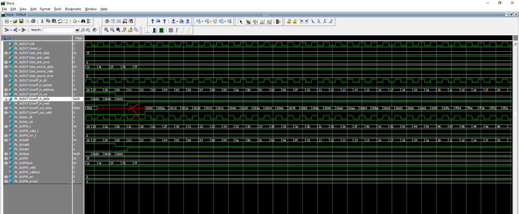
Task: Click the Cut scissors icon
Action: (x=43, y=21)
